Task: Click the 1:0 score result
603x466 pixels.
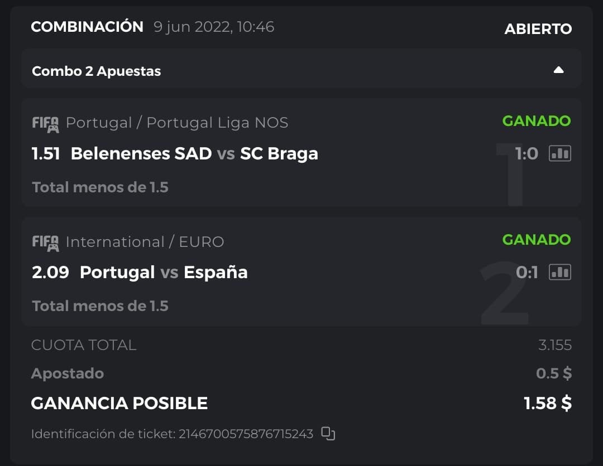Action: [527, 153]
